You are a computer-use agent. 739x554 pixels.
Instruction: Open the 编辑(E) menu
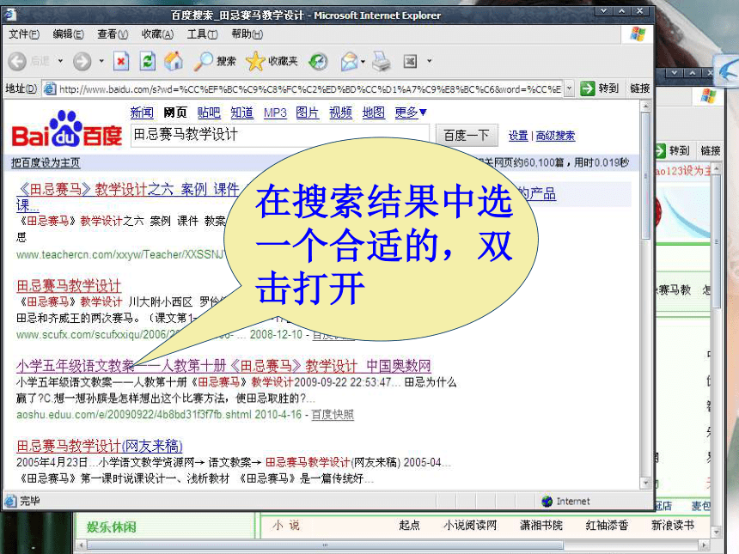(69, 33)
